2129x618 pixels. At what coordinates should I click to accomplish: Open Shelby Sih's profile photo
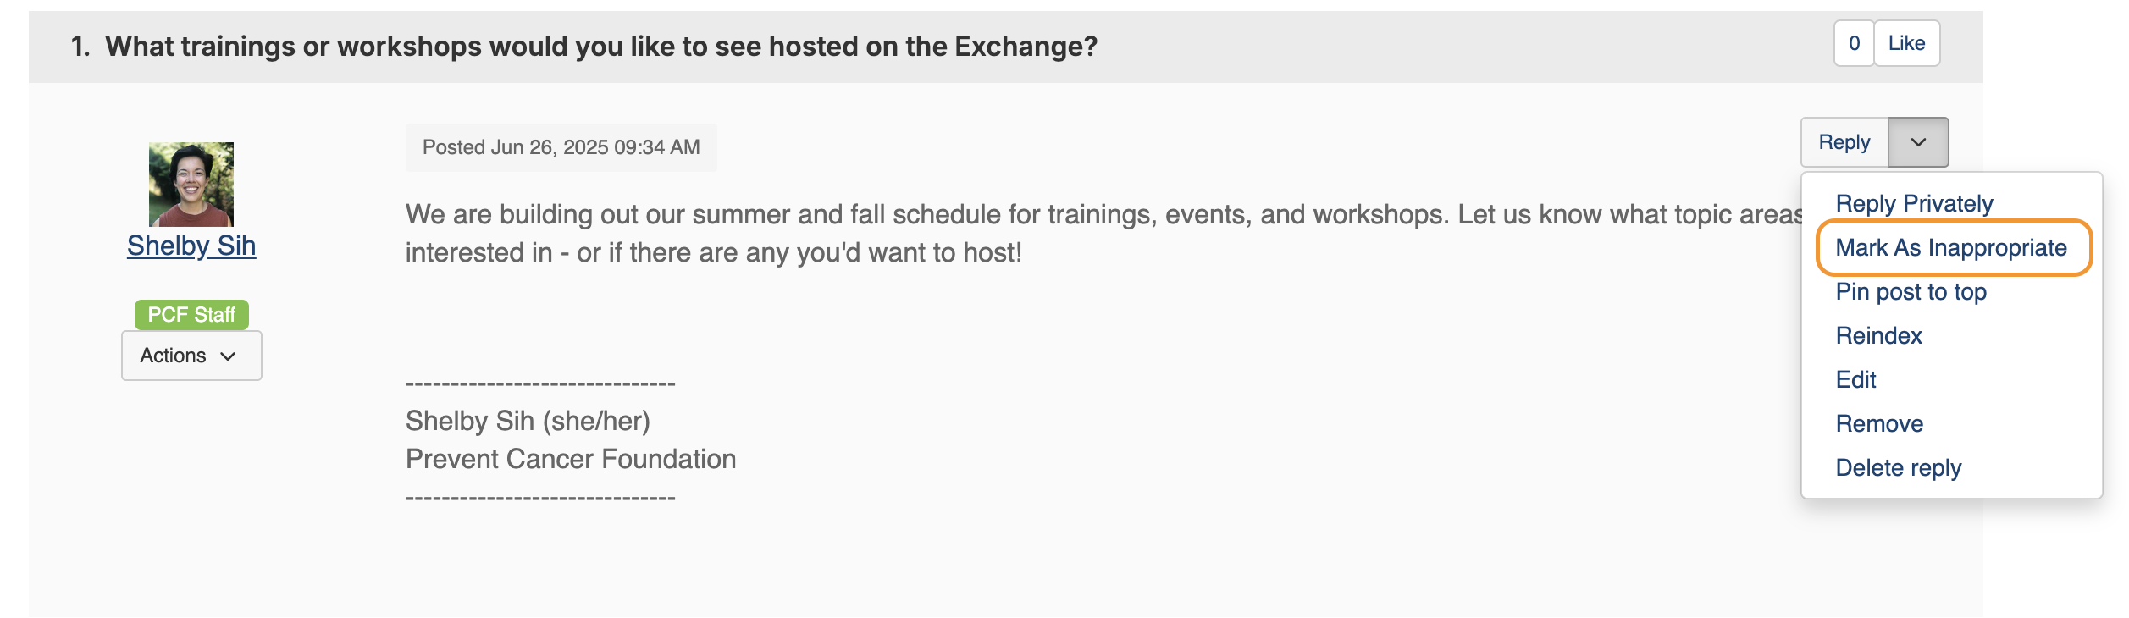pyautogui.click(x=191, y=185)
